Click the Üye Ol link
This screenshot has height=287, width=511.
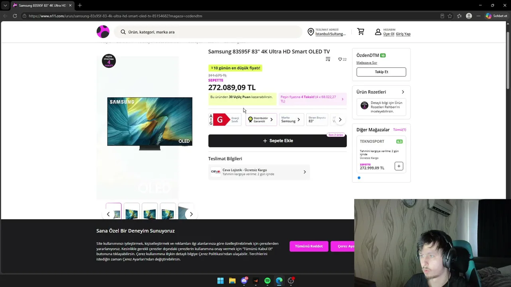tap(388, 34)
